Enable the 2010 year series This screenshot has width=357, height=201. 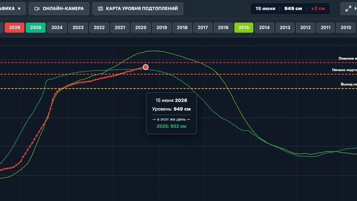click(346, 28)
